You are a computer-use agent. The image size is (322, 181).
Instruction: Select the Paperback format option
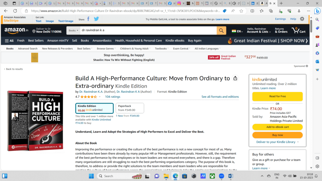pos(130,108)
